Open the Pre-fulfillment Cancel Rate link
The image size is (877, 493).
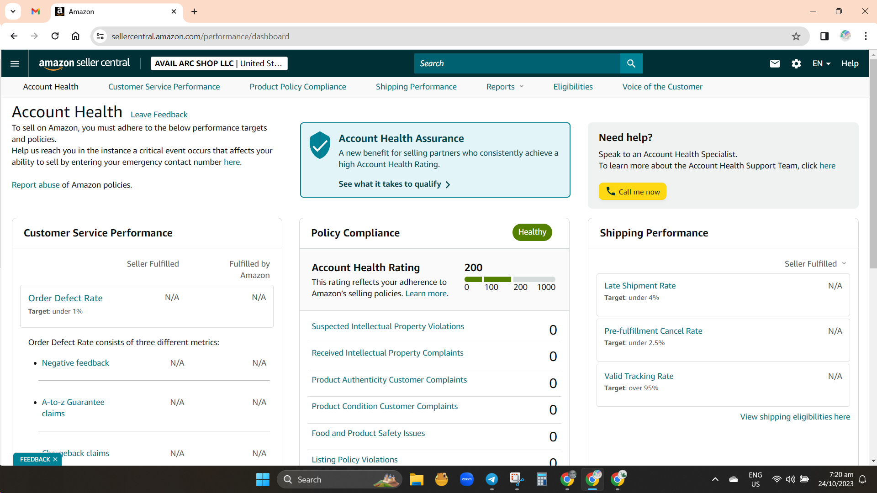[x=653, y=331]
